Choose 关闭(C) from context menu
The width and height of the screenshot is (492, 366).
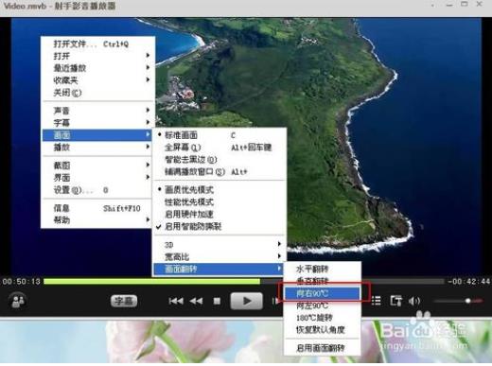(98, 93)
